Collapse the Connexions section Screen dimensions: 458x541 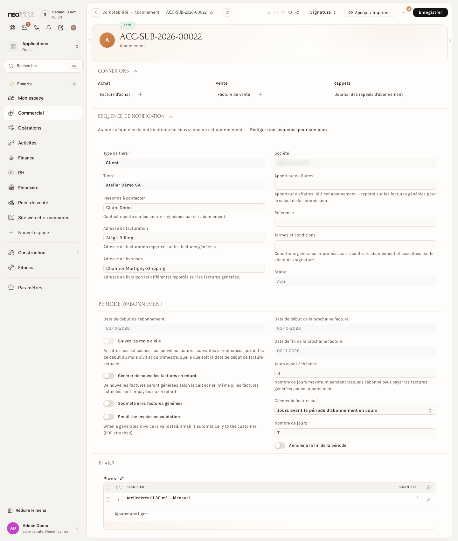[135, 71]
